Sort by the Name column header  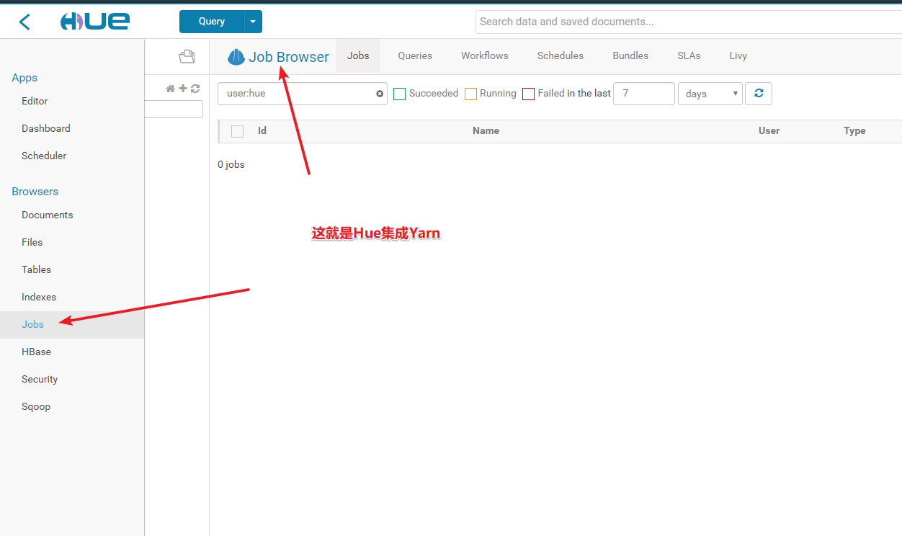tap(486, 130)
